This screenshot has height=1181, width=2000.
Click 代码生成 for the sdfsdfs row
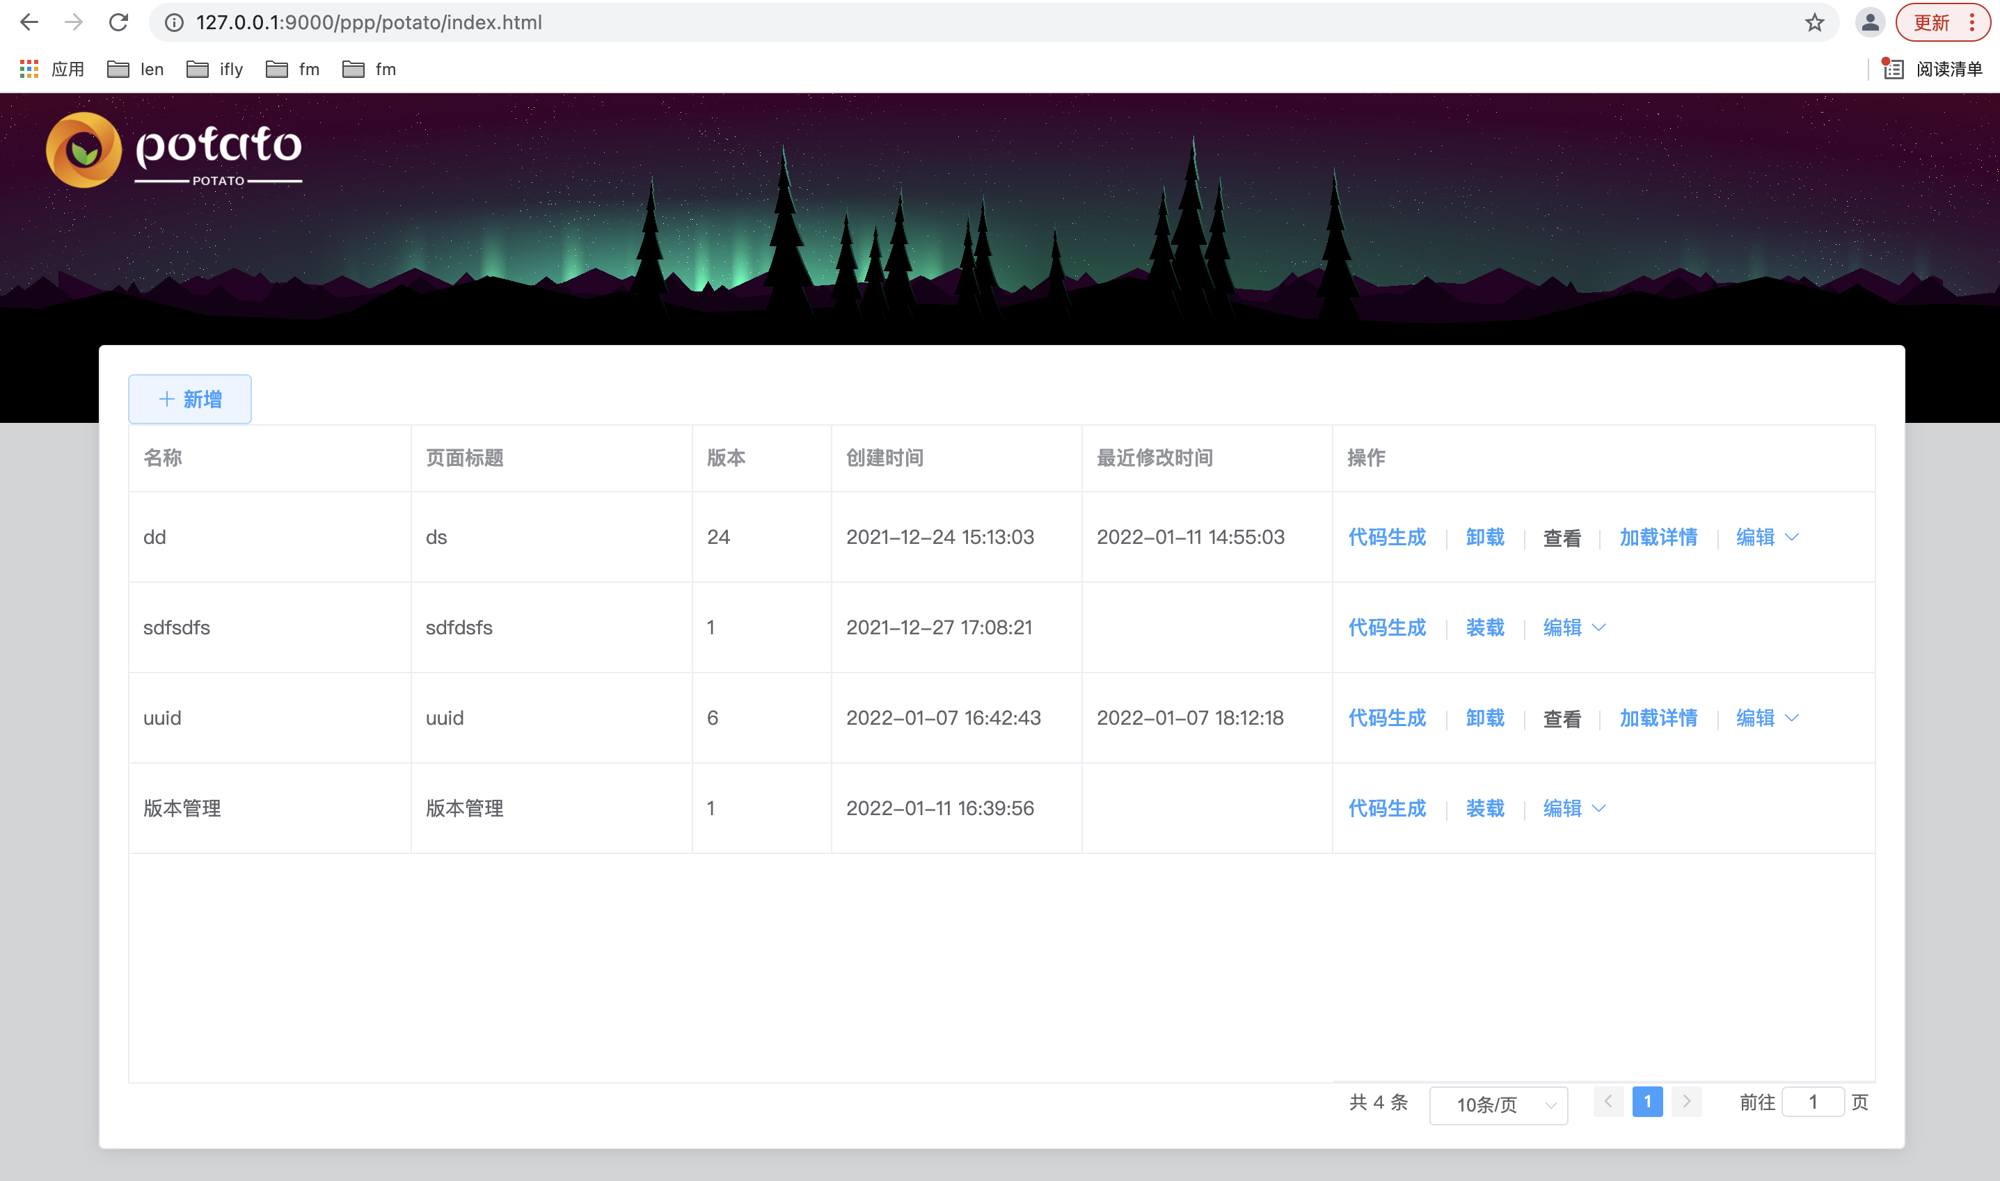(1386, 628)
